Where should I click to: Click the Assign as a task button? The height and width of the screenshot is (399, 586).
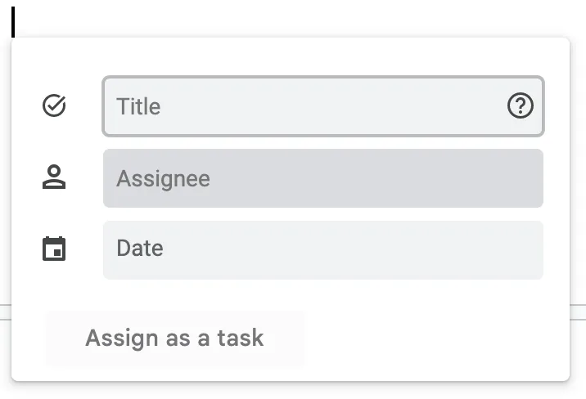click(x=174, y=338)
